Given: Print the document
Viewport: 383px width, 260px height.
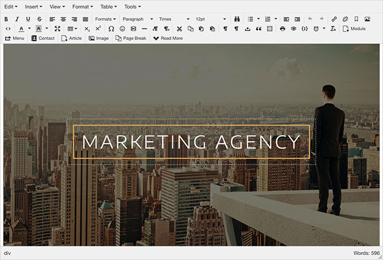Looking at the screenshot, I should point(283,29).
